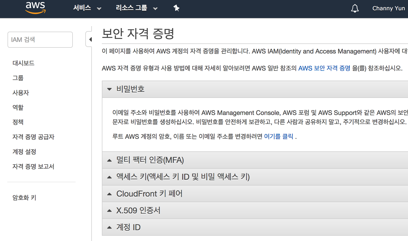Open 암호화 키 in the sidebar

tap(24, 198)
